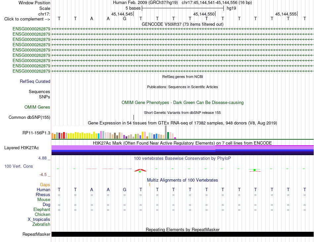The width and height of the screenshot is (314, 242).
Task: Click the dark green bar in the GTEx expression chart
Action: (x=168, y=135)
